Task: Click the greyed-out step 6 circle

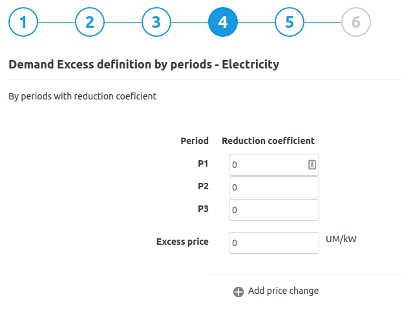Action: click(356, 22)
